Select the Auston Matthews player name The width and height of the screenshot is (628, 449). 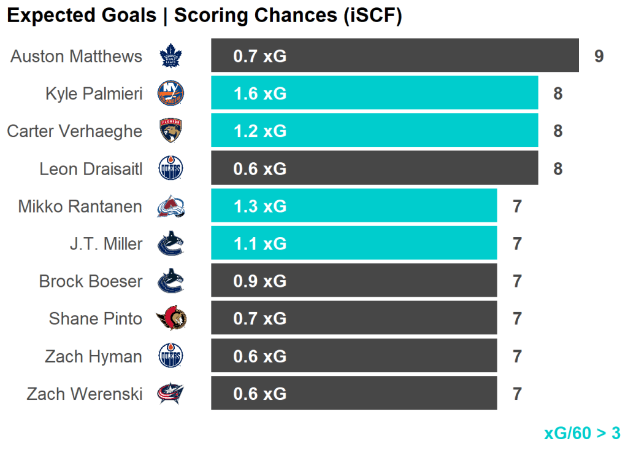tap(76, 57)
